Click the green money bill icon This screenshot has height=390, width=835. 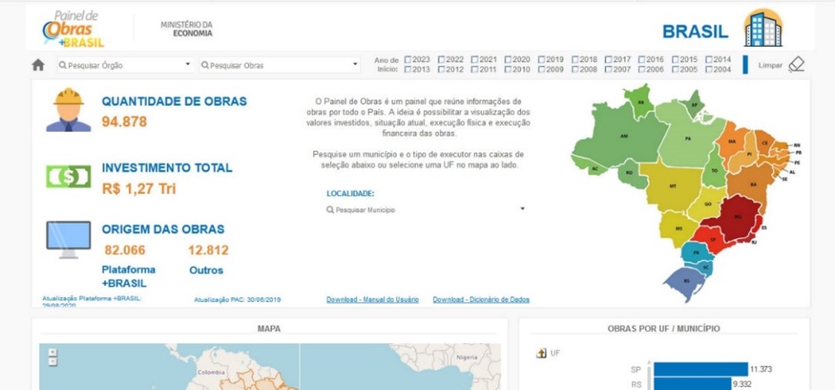tap(68, 177)
